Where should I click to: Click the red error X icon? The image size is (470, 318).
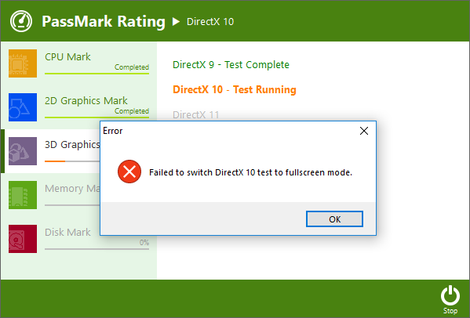pos(129,172)
